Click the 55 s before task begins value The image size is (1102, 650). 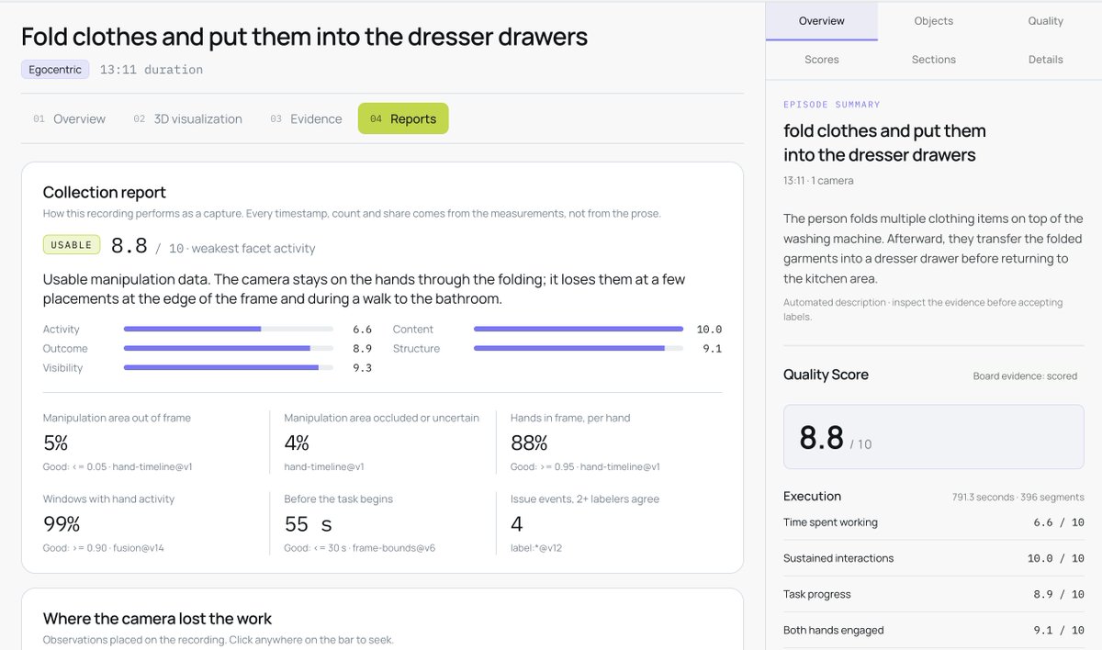(309, 524)
